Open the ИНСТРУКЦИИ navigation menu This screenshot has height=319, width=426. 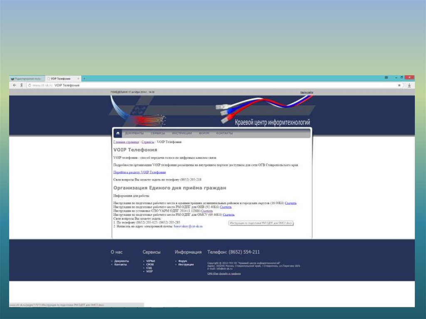tap(182, 134)
